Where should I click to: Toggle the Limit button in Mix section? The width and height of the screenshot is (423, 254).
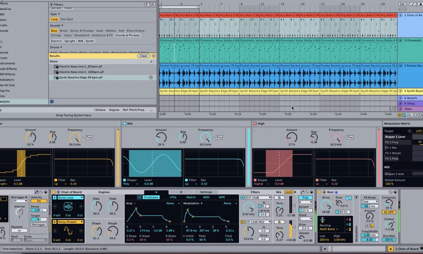coord(289,192)
